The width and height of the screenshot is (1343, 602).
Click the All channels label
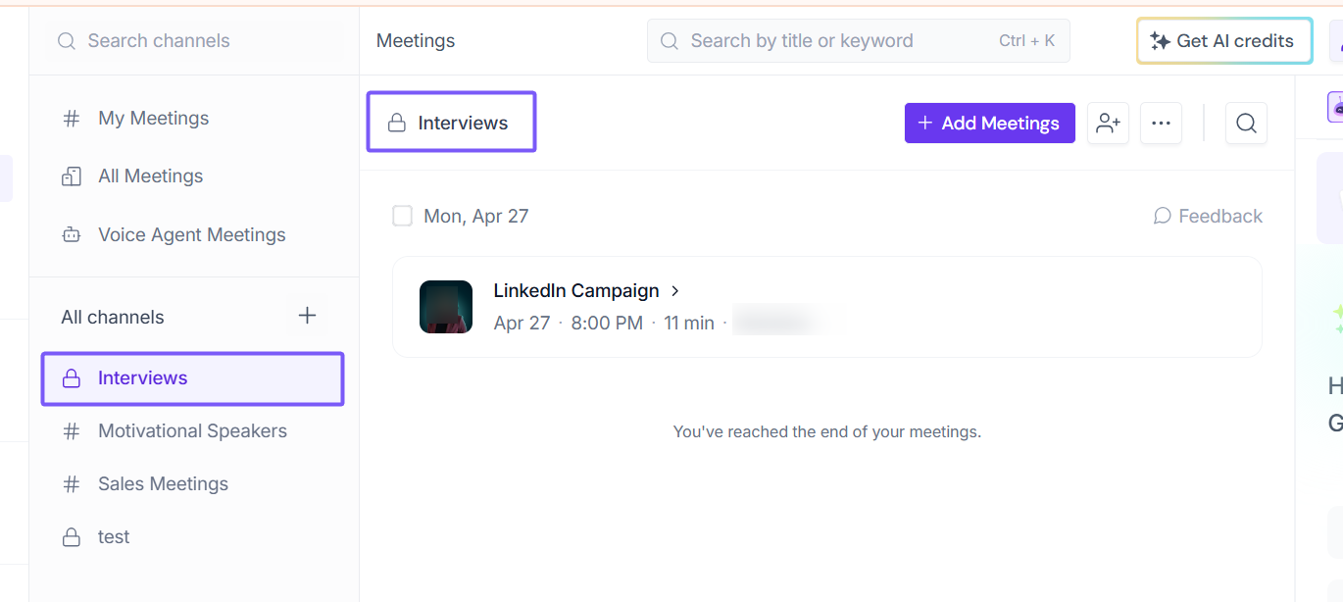tap(113, 317)
